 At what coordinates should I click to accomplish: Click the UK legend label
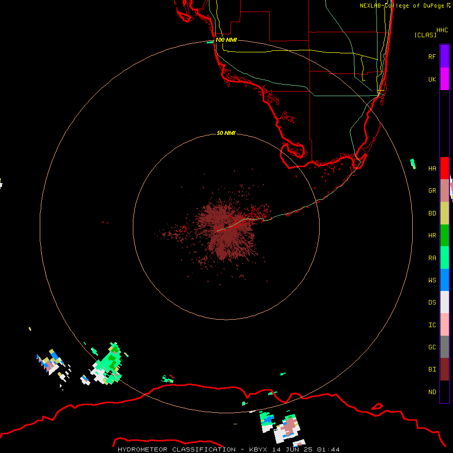[432, 79]
